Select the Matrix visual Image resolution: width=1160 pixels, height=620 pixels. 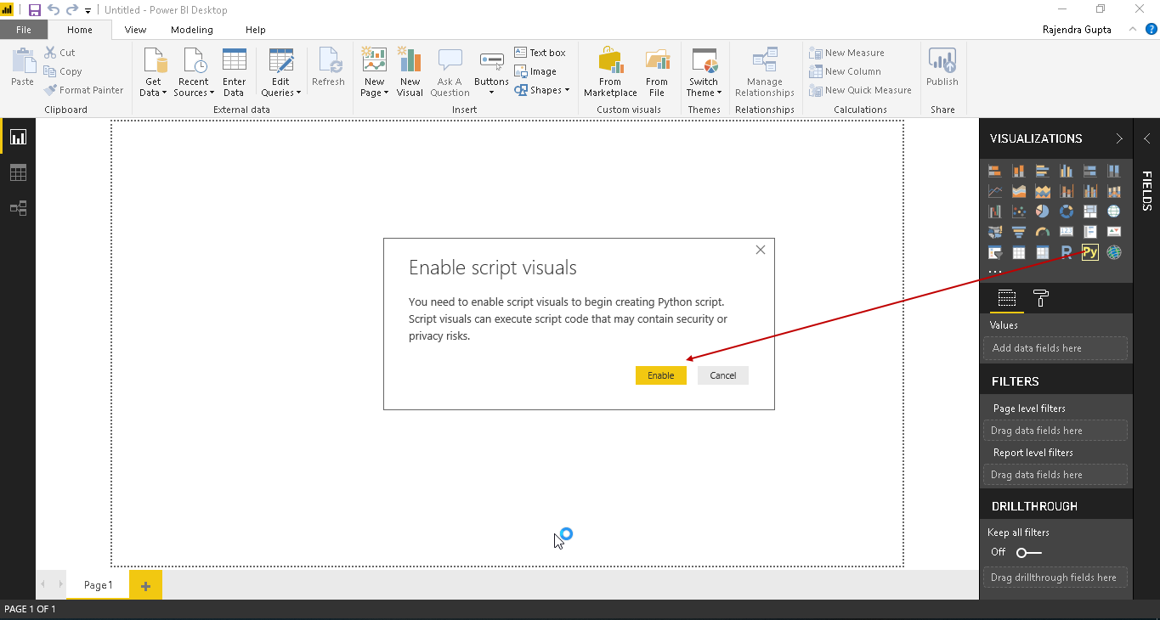point(1043,252)
